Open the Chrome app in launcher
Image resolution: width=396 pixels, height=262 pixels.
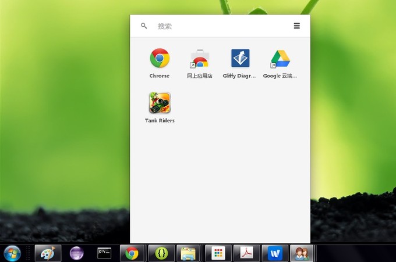[160, 58]
